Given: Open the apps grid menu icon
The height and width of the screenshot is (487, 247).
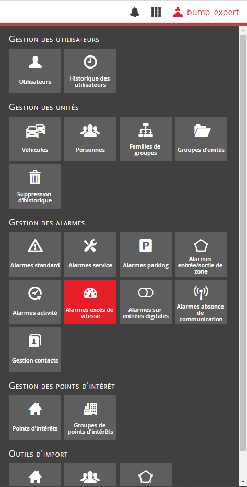Looking at the screenshot, I should [x=156, y=12].
